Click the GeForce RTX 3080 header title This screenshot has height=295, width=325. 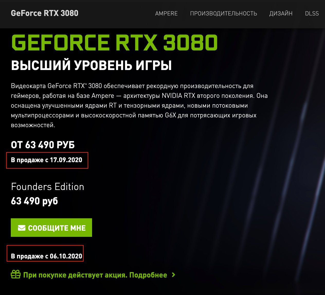[x=44, y=13]
